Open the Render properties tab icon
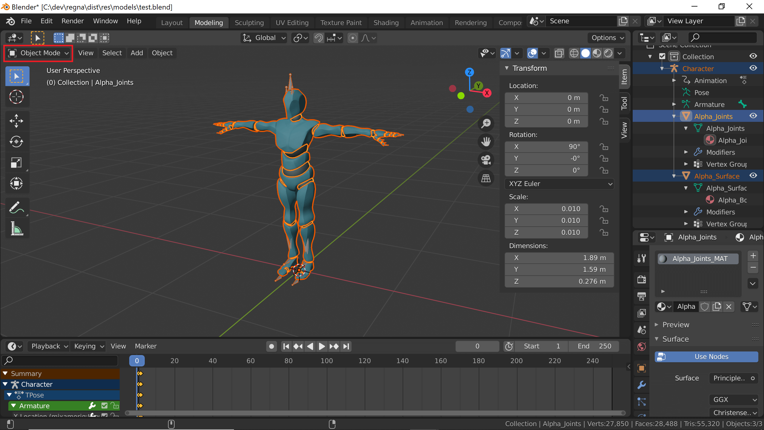This screenshot has width=764, height=430. pyautogui.click(x=642, y=279)
